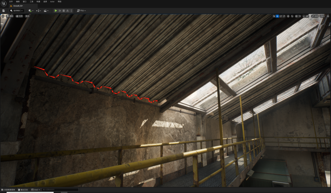
Task: Open the 工具 (Tools) menu
Action: [x=31, y=2]
